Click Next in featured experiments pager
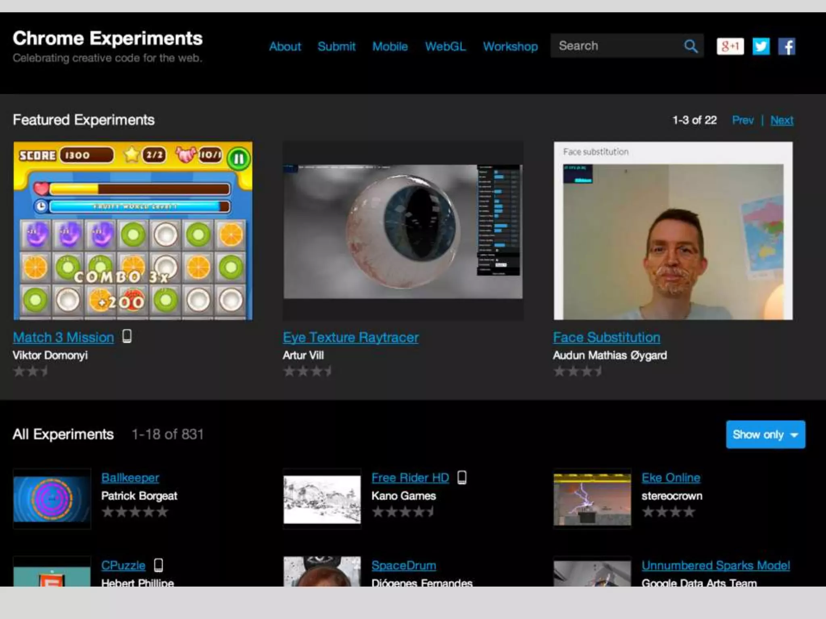The height and width of the screenshot is (619, 826). point(782,120)
